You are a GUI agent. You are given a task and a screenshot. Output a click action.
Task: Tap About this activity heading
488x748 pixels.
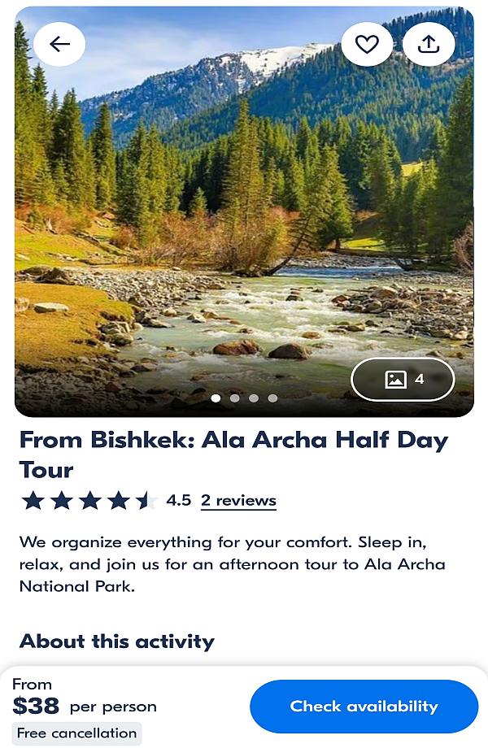[x=117, y=641]
